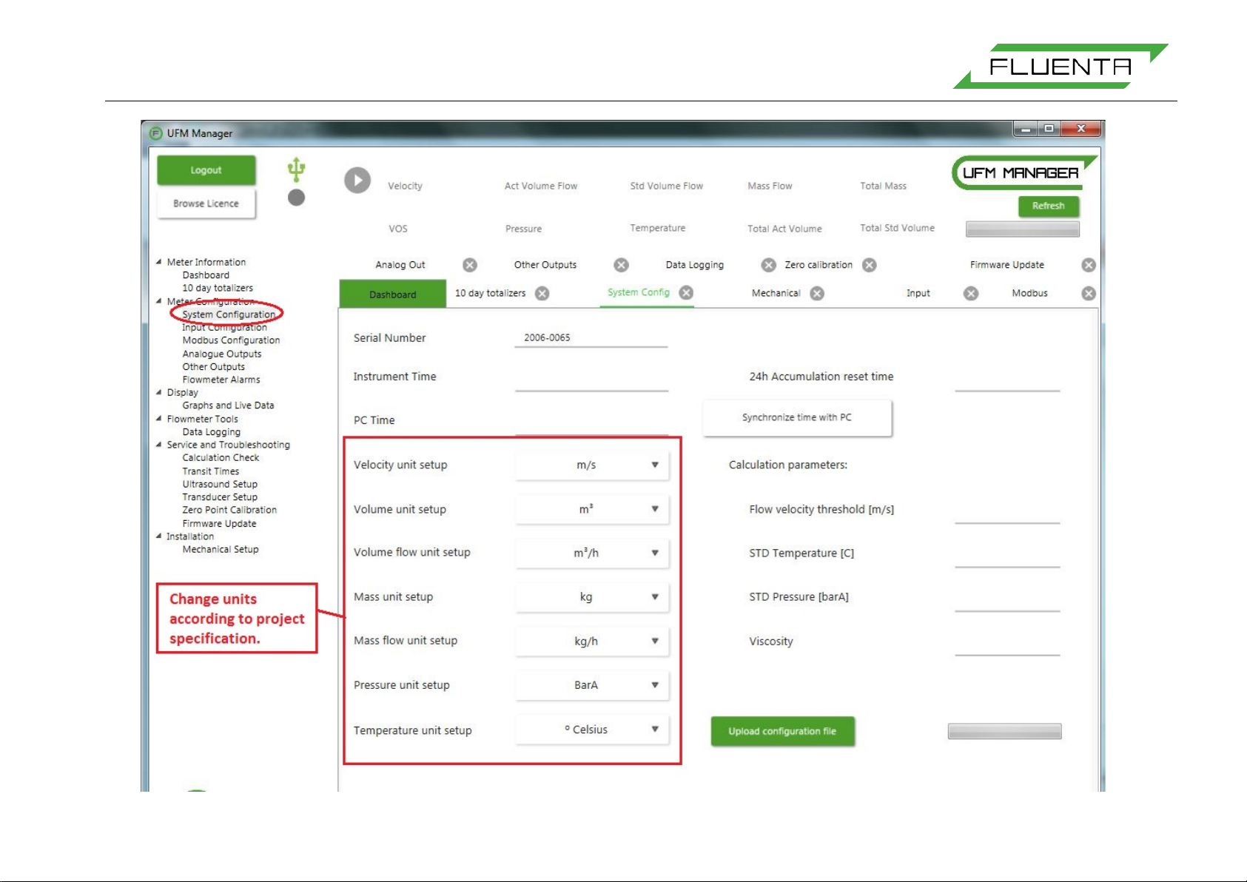Open the Mass flow unit setup dropdown
The image size is (1247, 882).
592,642
